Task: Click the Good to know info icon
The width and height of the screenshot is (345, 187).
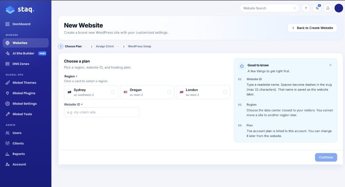Action: 242,66
